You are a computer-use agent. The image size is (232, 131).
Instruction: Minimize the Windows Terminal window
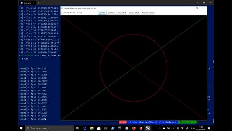198,3
